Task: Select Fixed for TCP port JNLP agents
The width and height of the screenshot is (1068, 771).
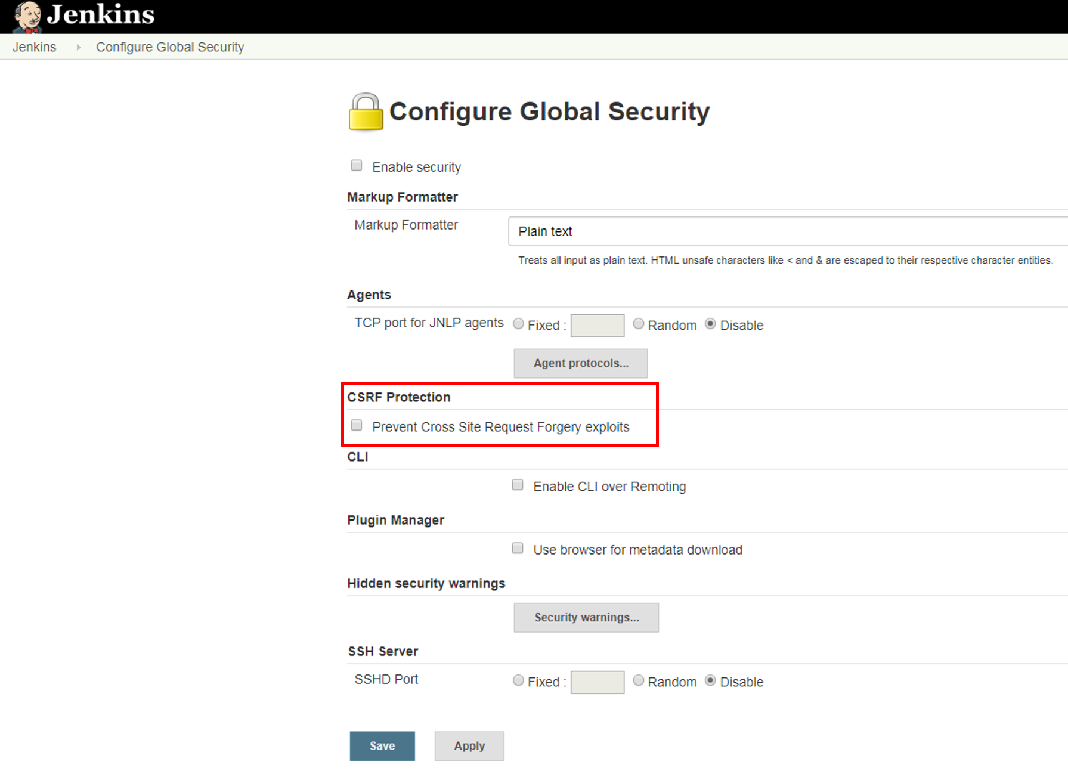Action: [x=518, y=324]
